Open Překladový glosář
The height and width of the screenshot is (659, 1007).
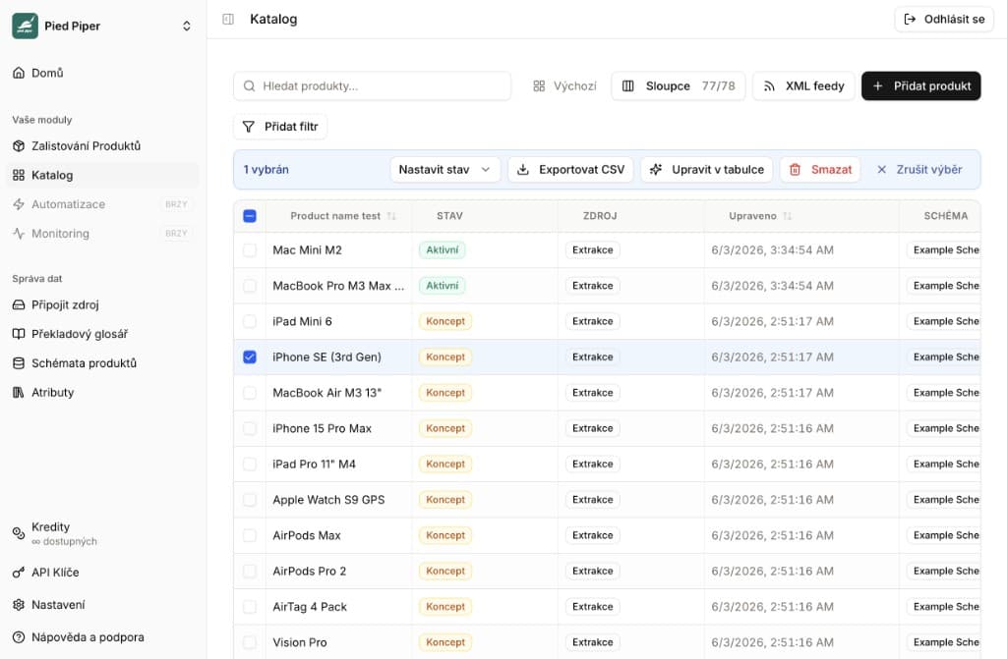tap(102, 334)
